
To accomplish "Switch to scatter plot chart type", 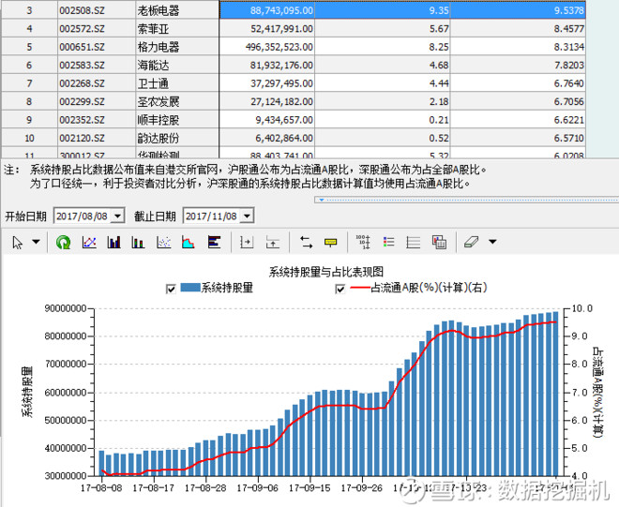I will (164, 242).
